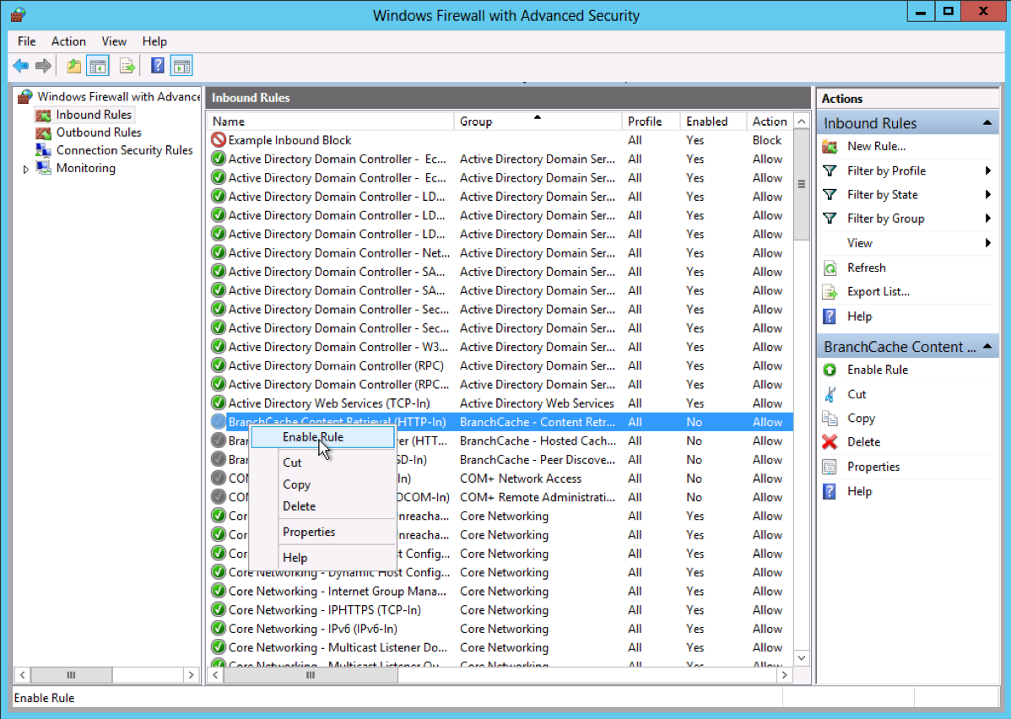Click the Copy icon in Actions pane
1011x719 pixels.
pos(830,418)
